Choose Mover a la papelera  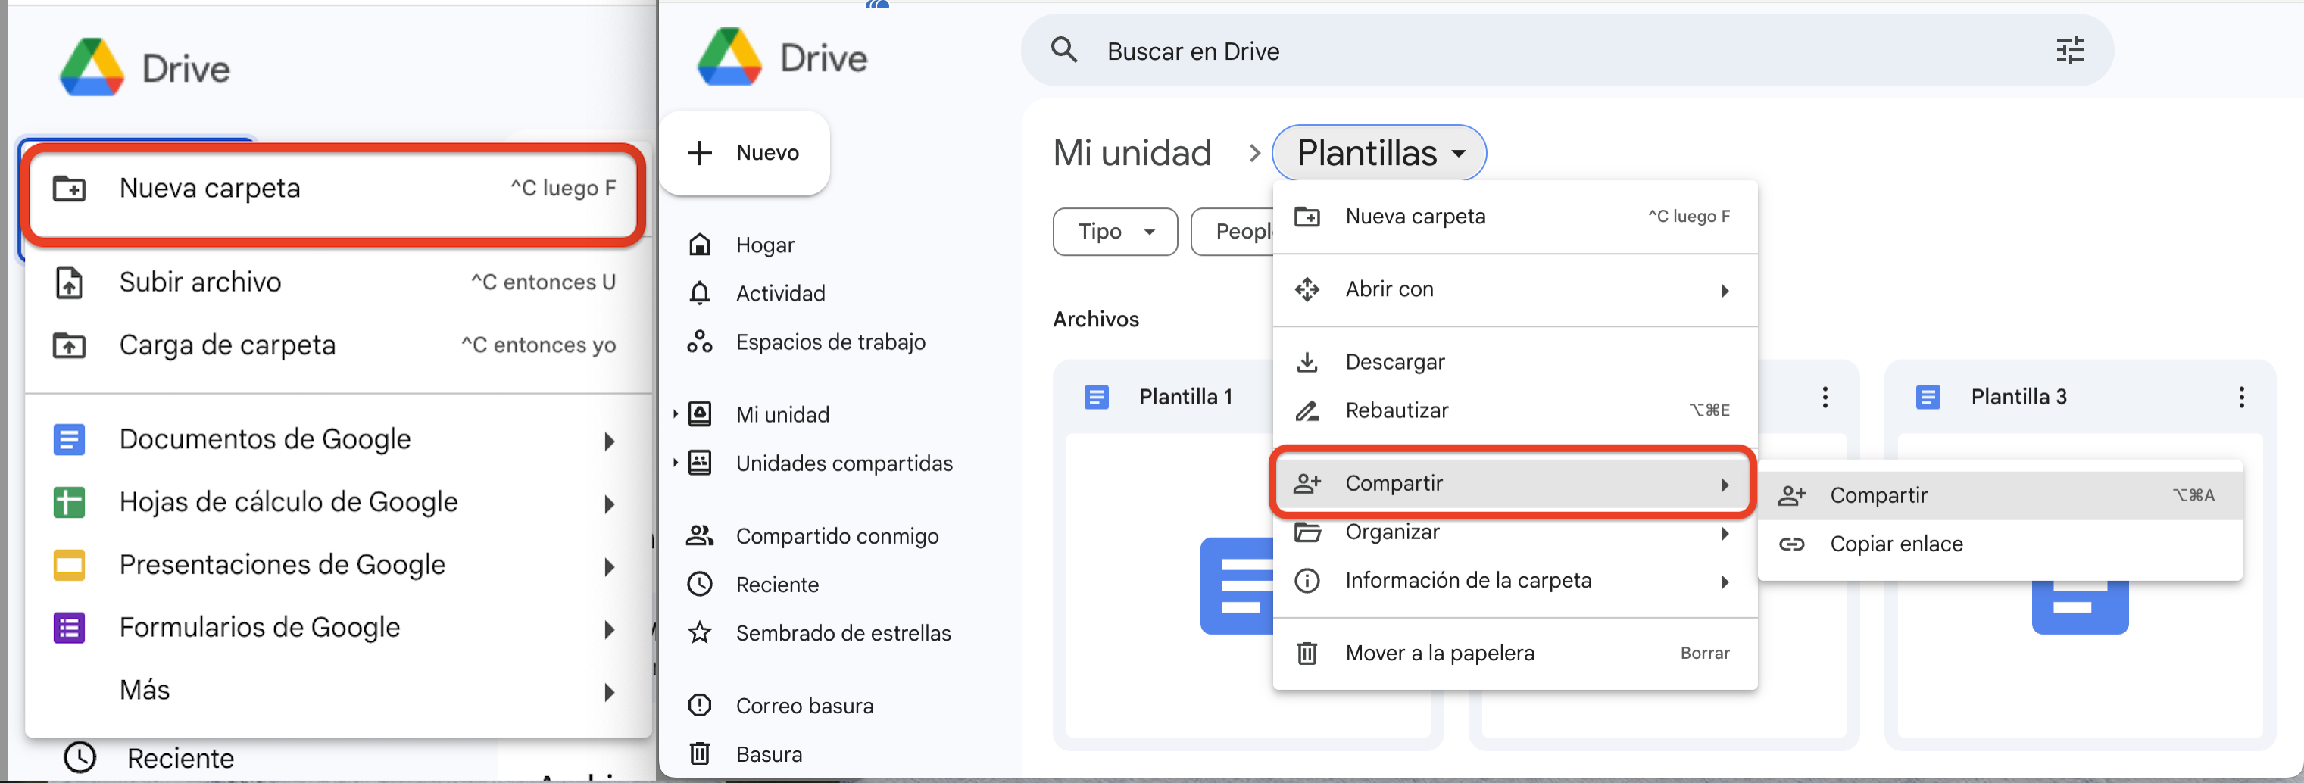(x=1439, y=653)
